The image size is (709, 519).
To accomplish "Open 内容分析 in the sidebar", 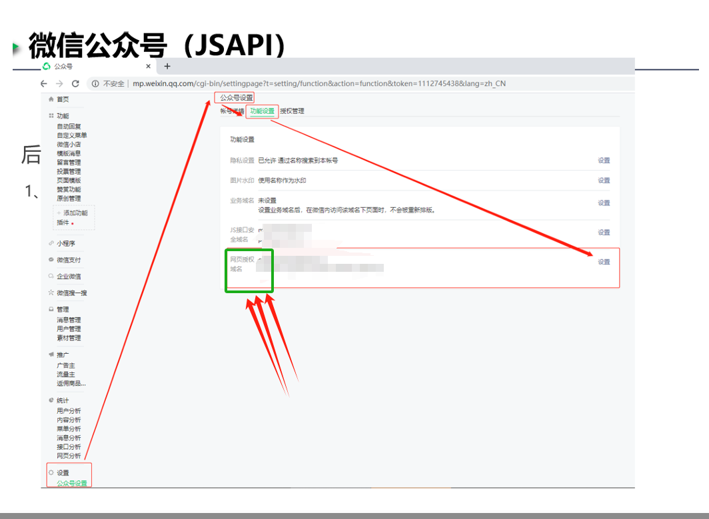I will (x=69, y=420).
